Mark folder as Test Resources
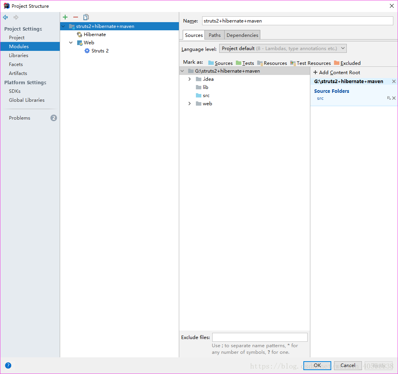 tap(310, 63)
